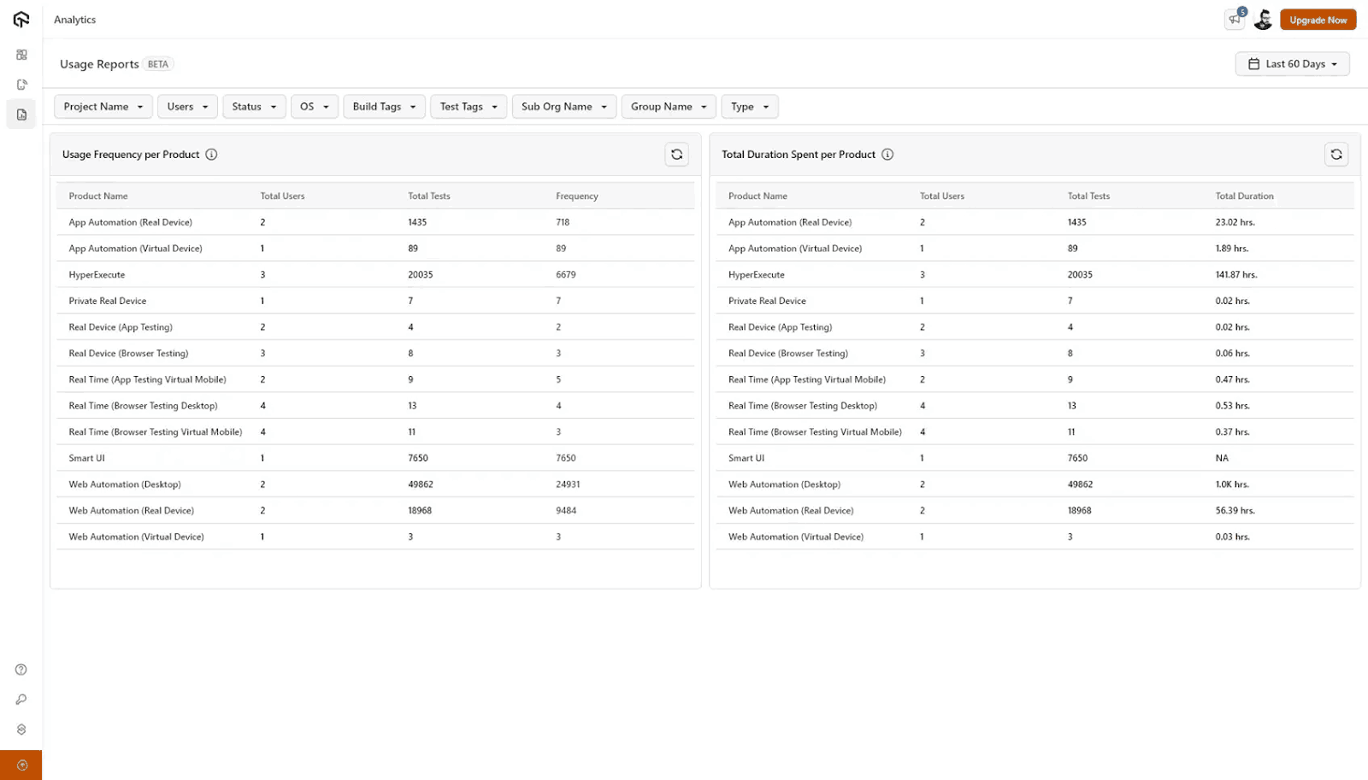This screenshot has width=1368, height=780.
Task: Open the LambdaTest home logo in sidebar
Action: tap(21, 19)
